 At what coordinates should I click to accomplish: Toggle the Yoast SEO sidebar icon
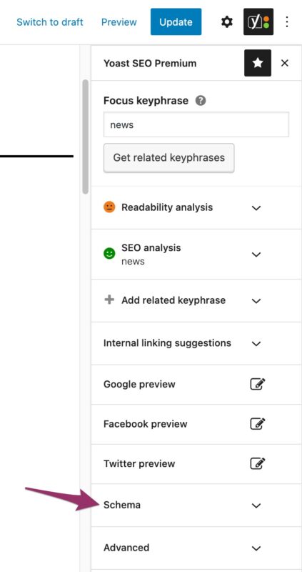(258, 22)
